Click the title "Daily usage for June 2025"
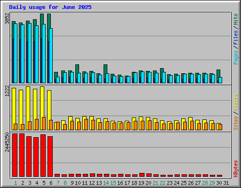Screen dimensions: 241x188 pyautogui.click(x=50, y=7)
